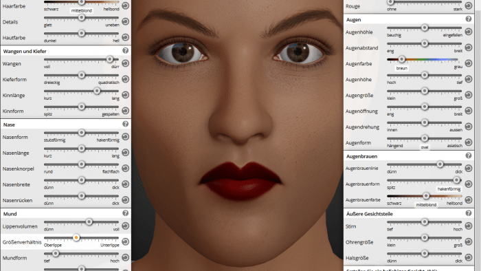
Task: Click the Augenform slider handle
Action: 425,138
